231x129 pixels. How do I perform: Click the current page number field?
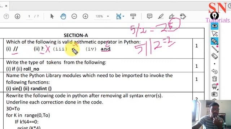29,16
